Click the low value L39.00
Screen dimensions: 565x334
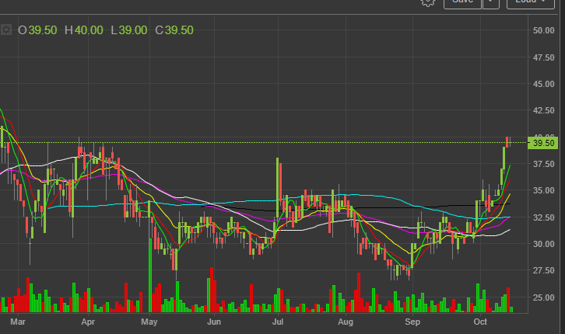[x=129, y=30]
